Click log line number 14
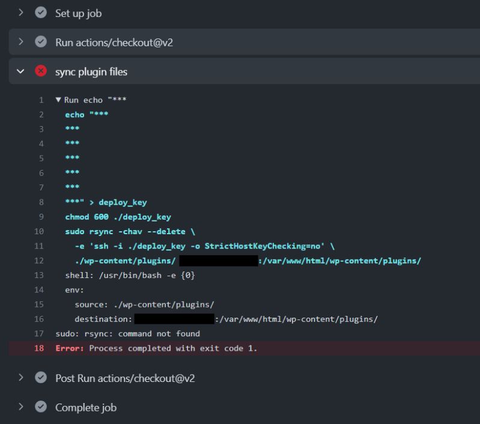Image resolution: width=480 pixels, height=424 pixels. pos(39,290)
